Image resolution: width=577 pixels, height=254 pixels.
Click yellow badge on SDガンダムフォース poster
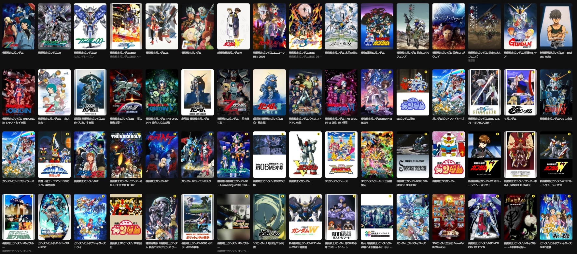(x=354, y=134)
